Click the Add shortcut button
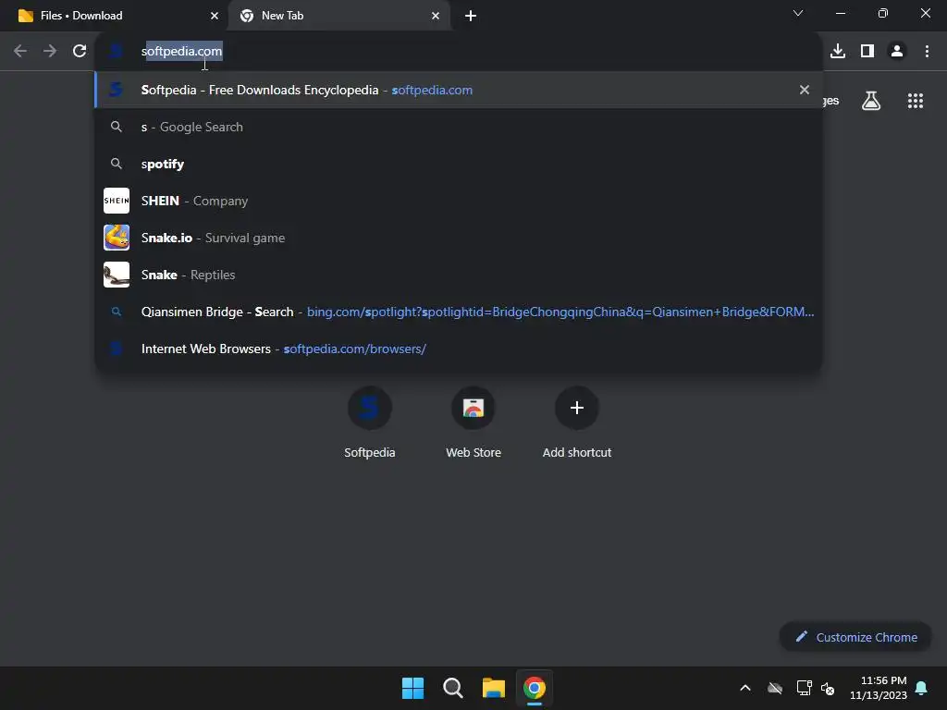This screenshot has width=947, height=710. [577, 422]
